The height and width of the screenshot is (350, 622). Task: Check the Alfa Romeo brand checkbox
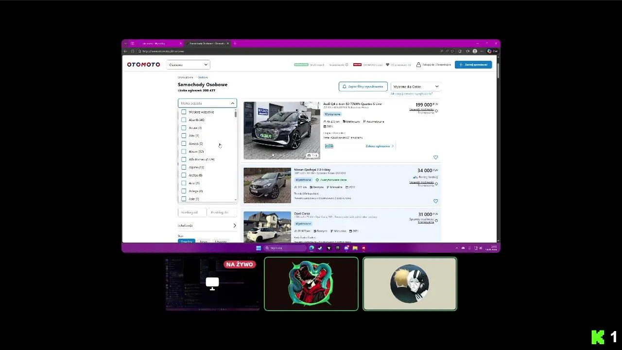pyautogui.click(x=184, y=159)
